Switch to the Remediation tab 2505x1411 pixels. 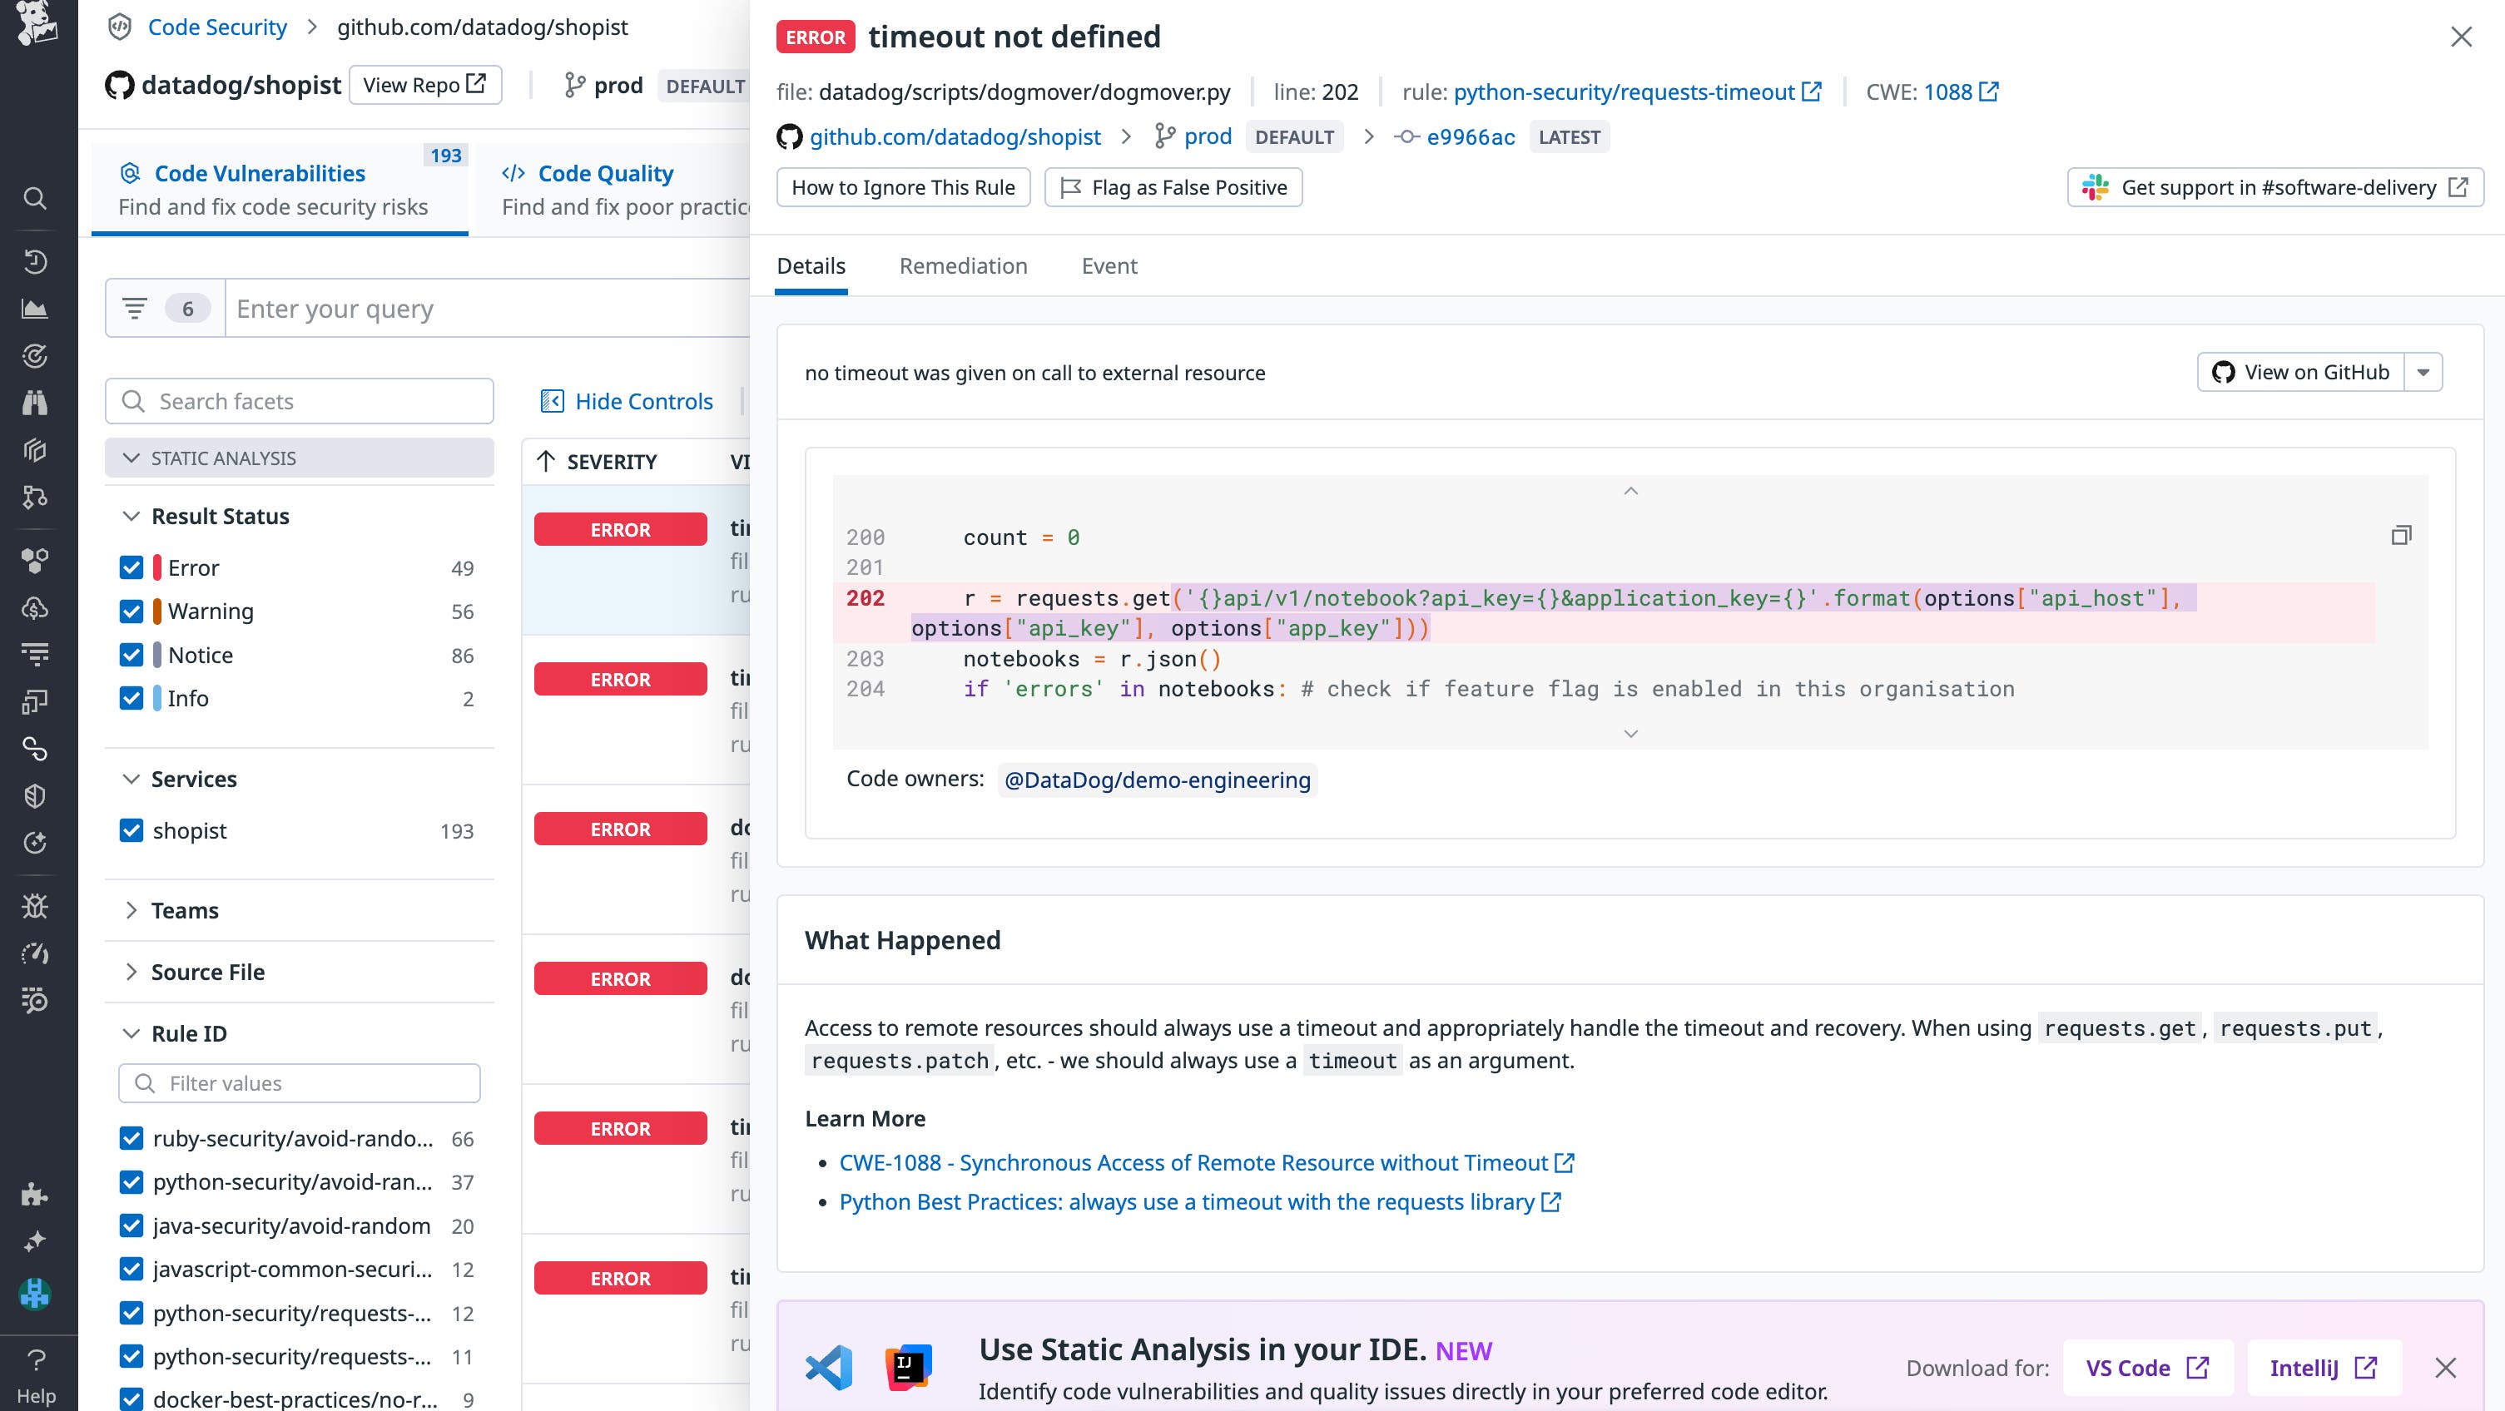click(963, 265)
